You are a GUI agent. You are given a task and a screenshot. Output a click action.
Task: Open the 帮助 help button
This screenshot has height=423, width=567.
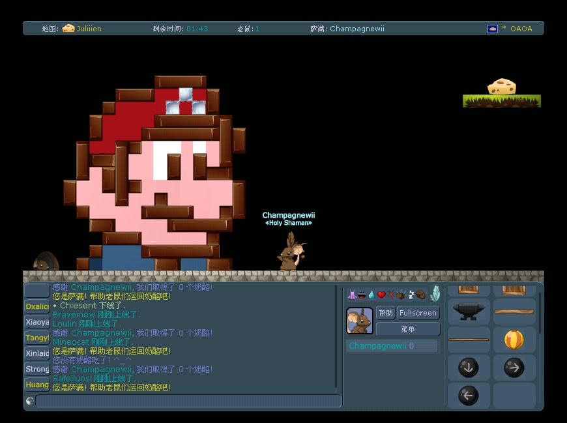coord(386,313)
